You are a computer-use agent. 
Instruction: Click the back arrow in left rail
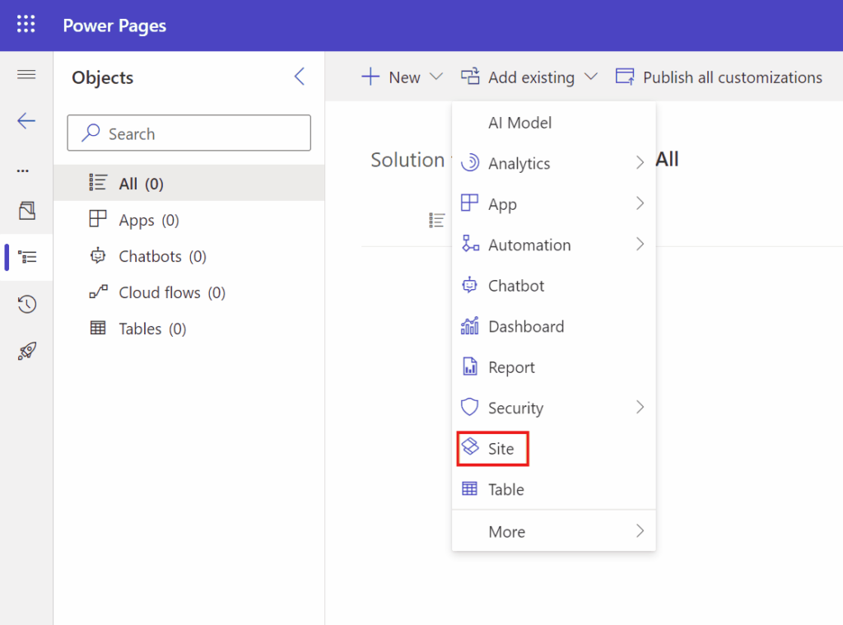(26, 121)
